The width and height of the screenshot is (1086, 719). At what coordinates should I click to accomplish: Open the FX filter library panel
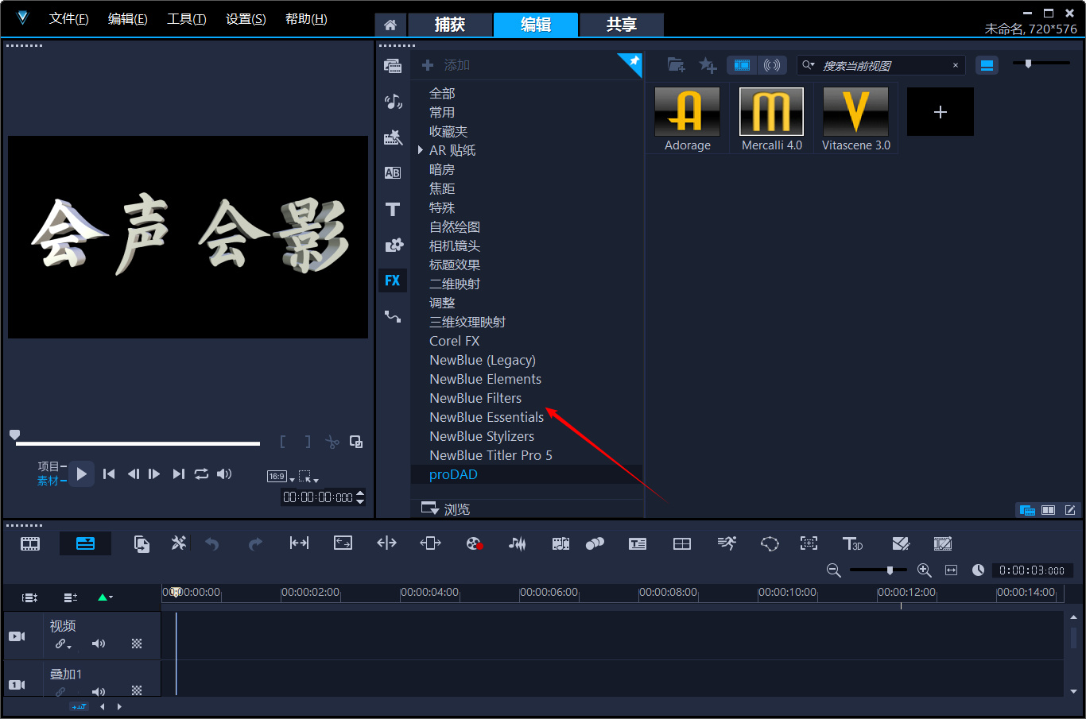(x=393, y=280)
